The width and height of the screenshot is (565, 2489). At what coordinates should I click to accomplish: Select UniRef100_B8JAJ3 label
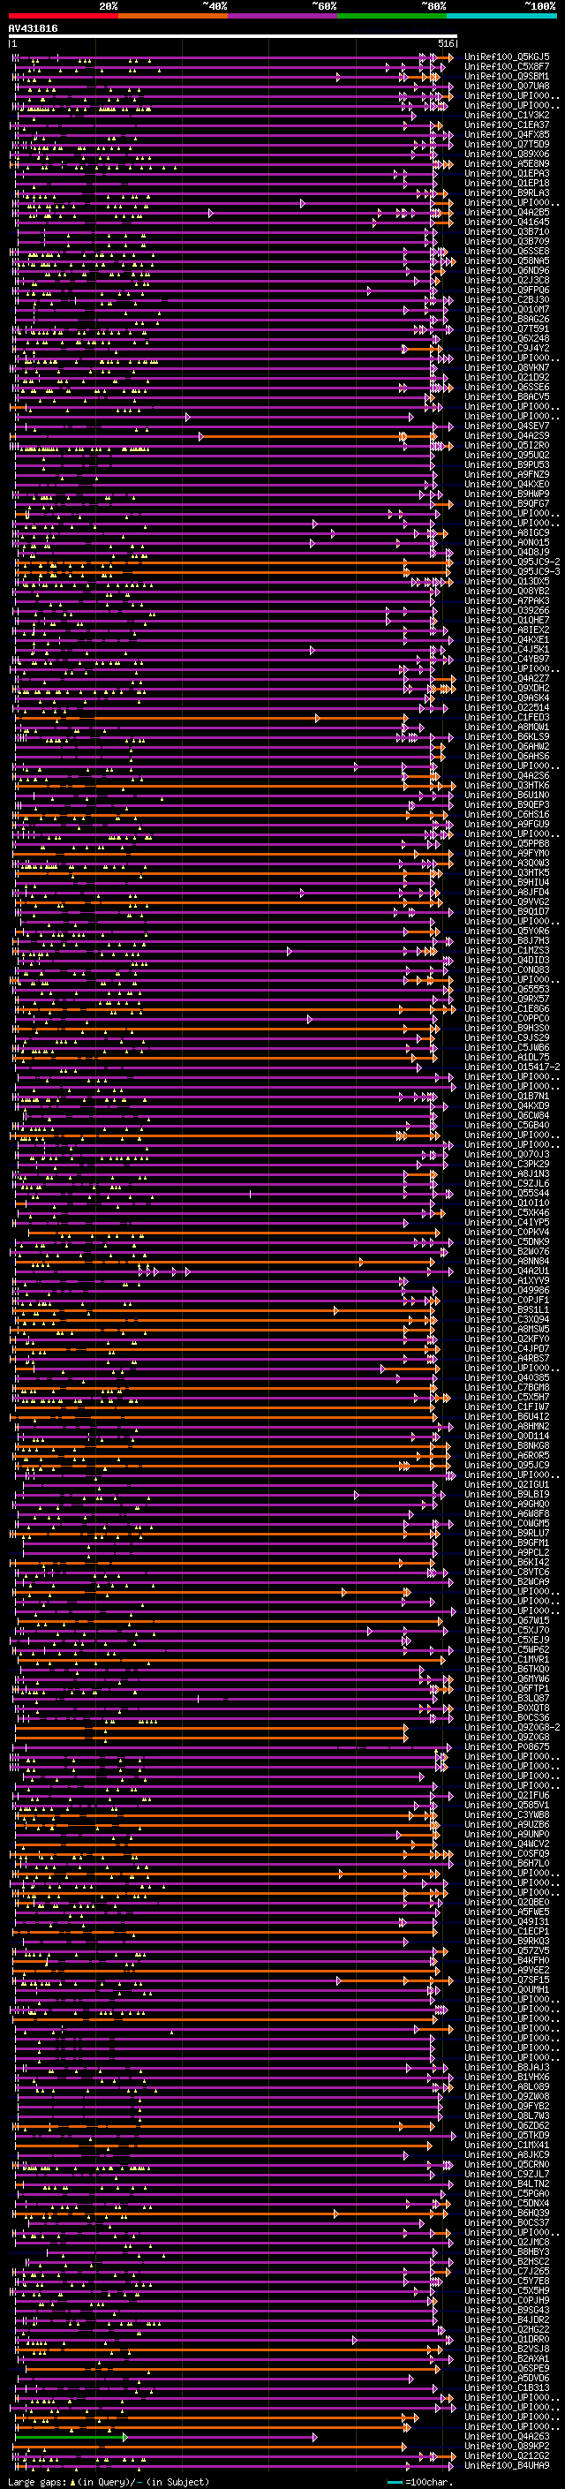(x=507, y=2067)
